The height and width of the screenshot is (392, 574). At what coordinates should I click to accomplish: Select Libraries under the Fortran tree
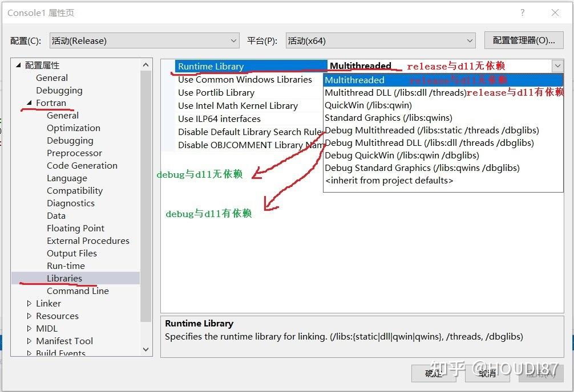64,278
